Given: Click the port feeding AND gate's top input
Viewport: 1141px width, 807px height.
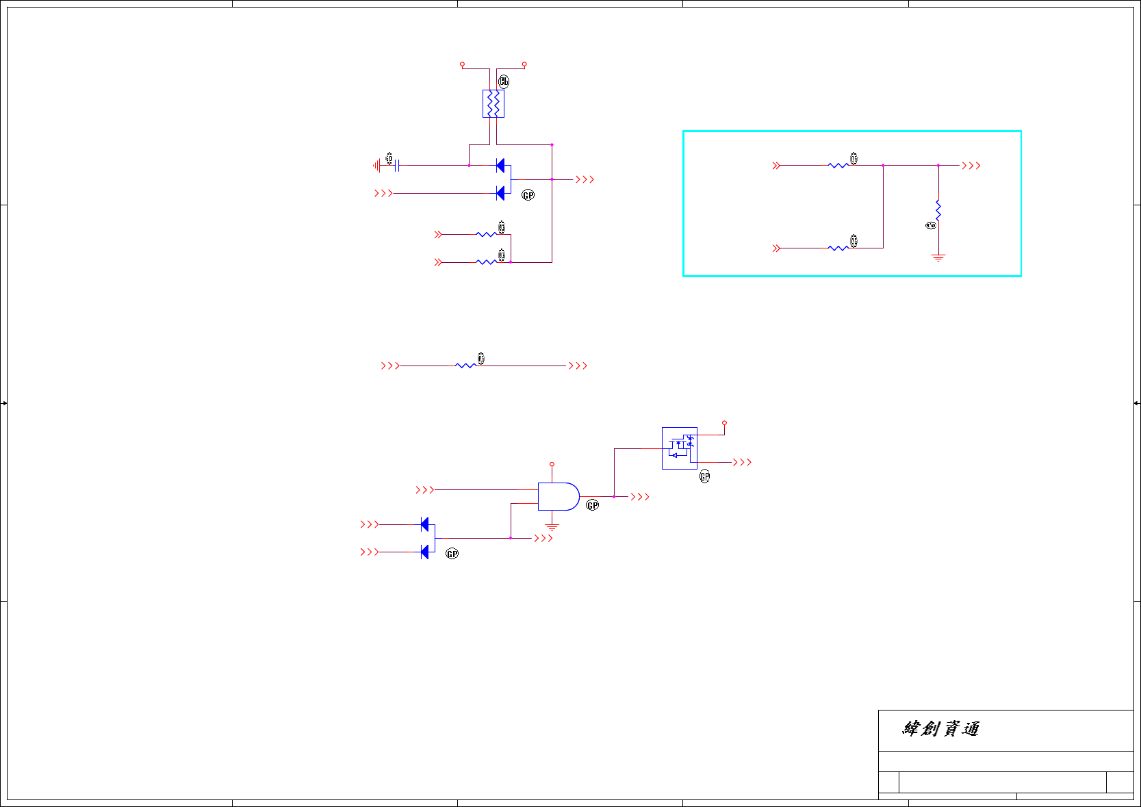Looking at the screenshot, I should [x=425, y=490].
